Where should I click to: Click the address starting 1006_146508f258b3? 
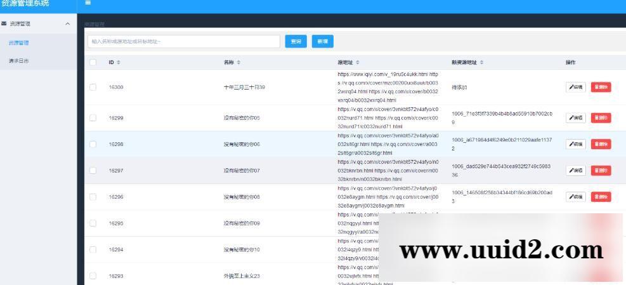[502, 197]
